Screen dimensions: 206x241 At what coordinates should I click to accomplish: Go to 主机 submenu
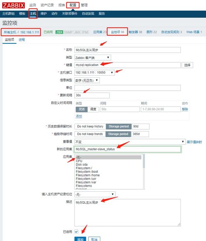tap(33, 14)
